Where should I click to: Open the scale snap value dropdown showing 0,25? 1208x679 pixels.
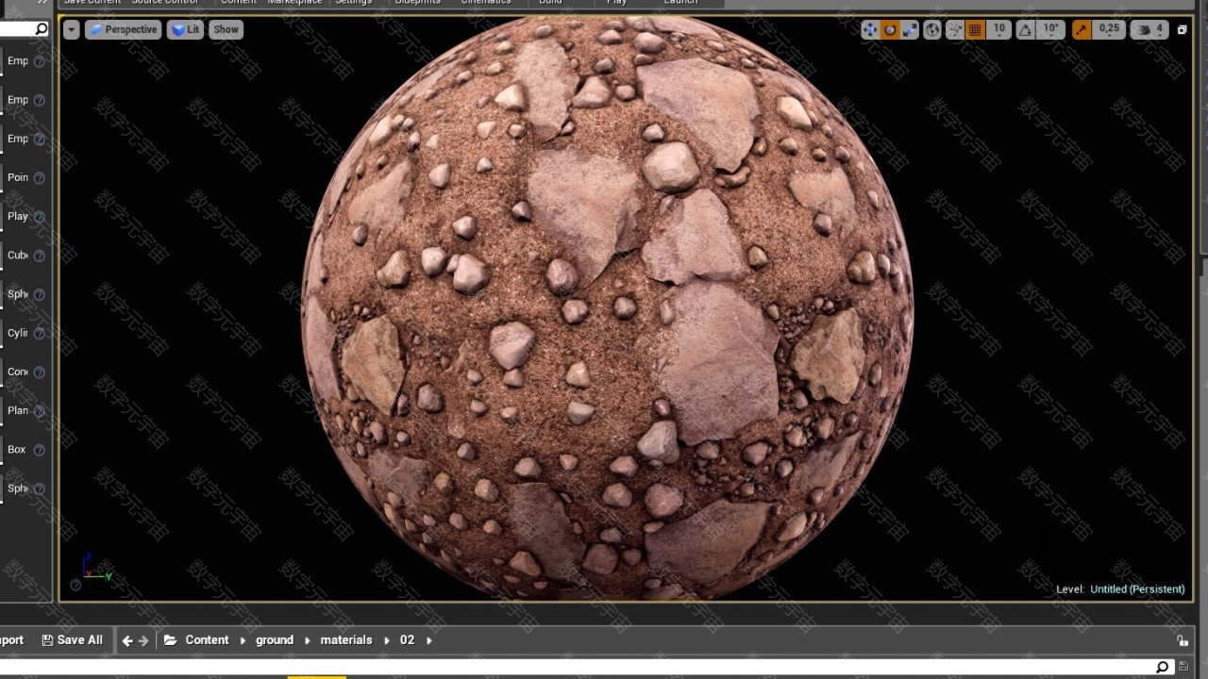(x=1109, y=30)
